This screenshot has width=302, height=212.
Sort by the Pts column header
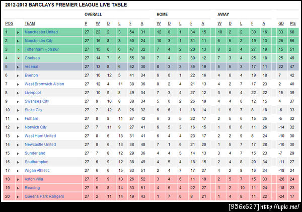click(292, 23)
